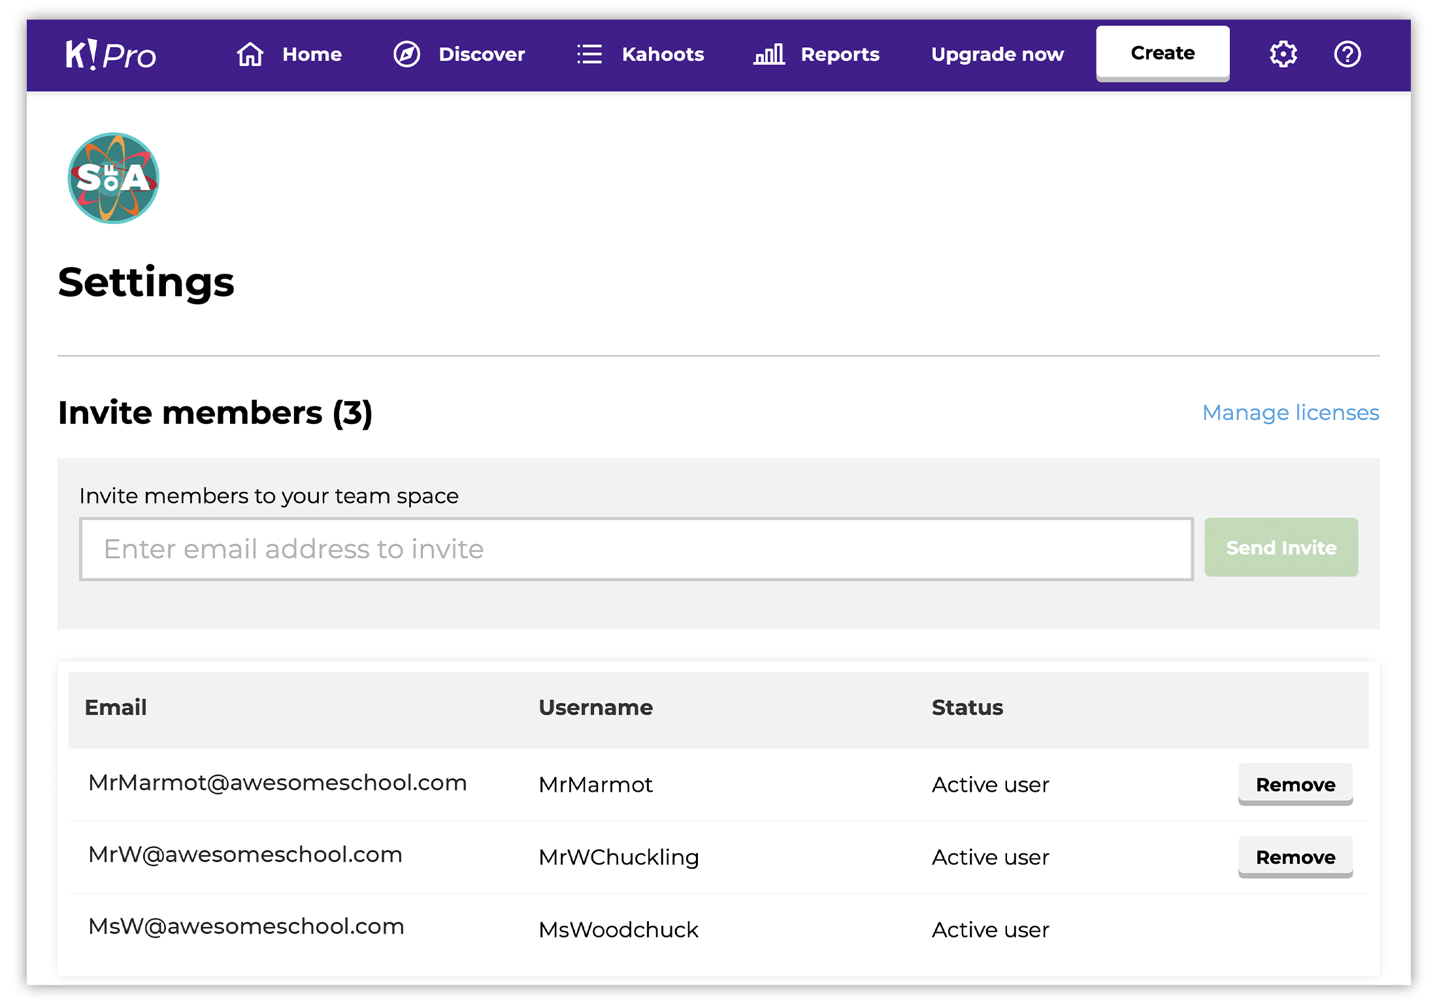Viewport: 1437px width, 1008px height.
Task: Click the Username column header
Action: (595, 707)
